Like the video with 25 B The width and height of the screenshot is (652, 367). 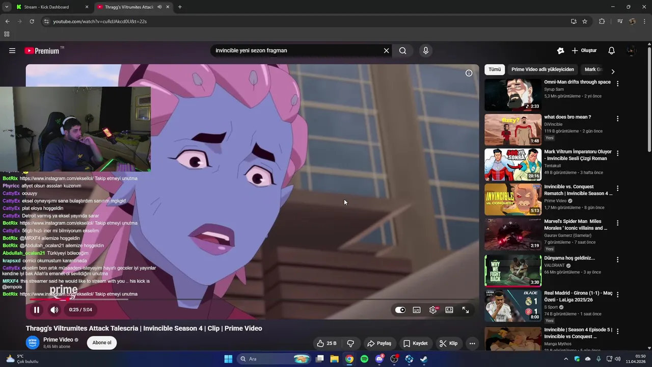326,343
